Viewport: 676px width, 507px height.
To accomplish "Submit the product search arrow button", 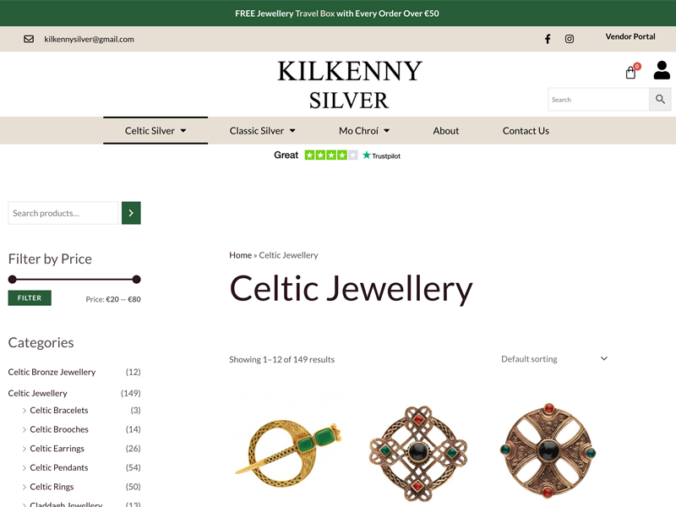I will click(x=131, y=213).
